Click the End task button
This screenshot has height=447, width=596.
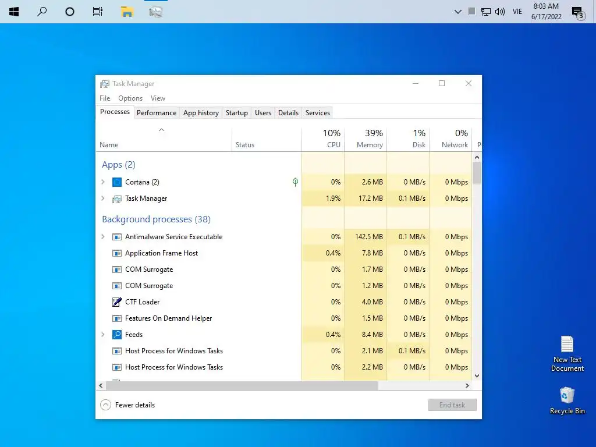(x=452, y=405)
